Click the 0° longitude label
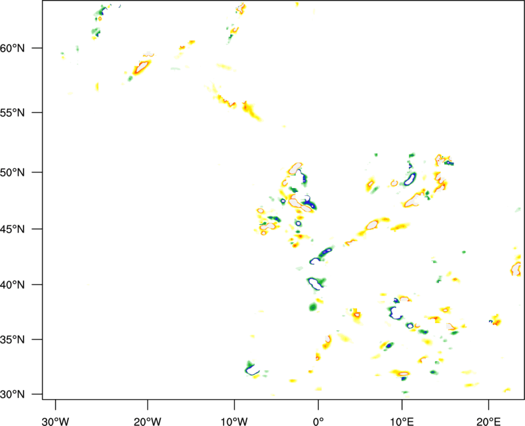525x426 pixels. [x=318, y=420]
